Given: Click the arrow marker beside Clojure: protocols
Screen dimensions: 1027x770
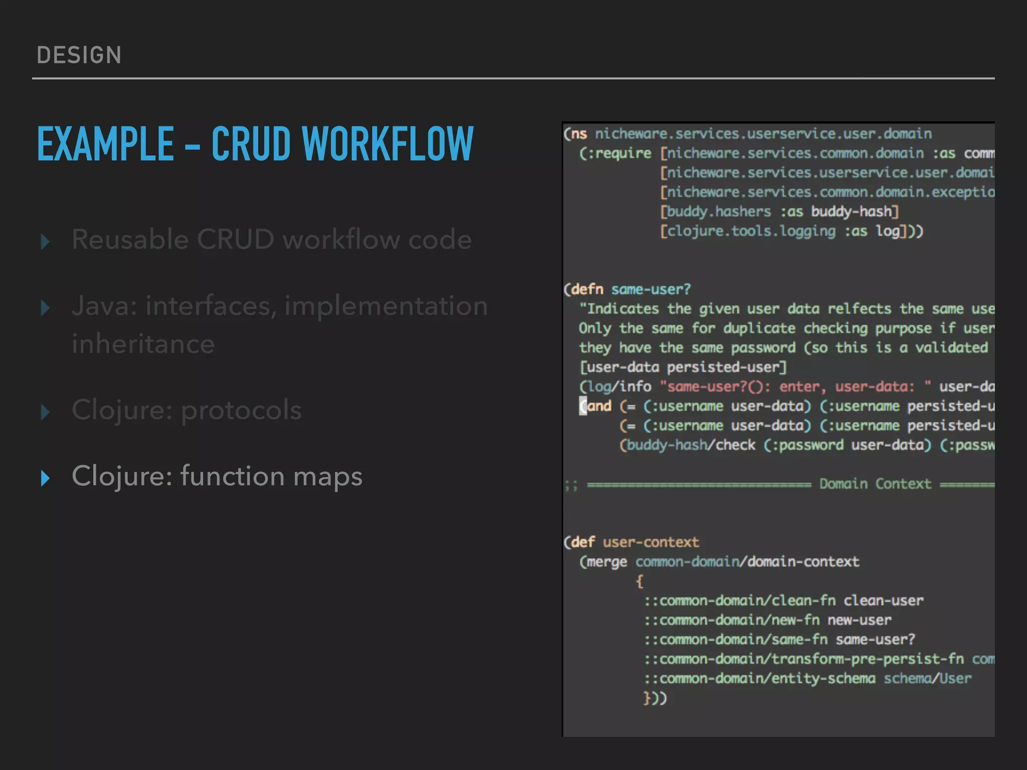Looking at the screenshot, I should point(45,412).
